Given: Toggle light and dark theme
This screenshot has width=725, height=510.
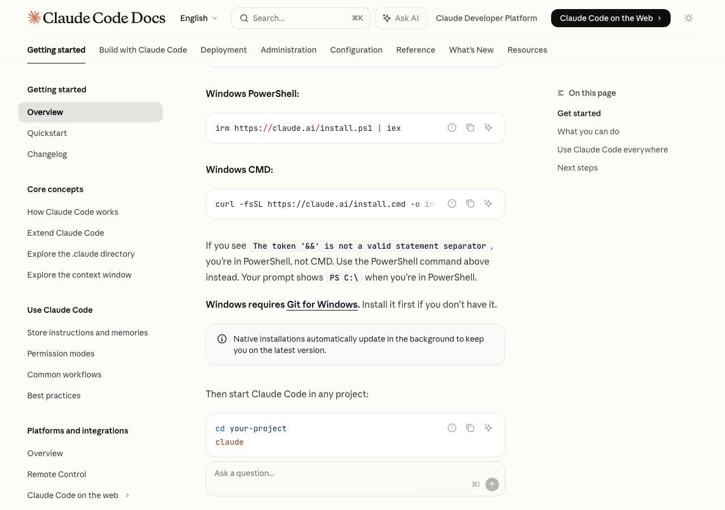Looking at the screenshot, I should click(689, 18).
